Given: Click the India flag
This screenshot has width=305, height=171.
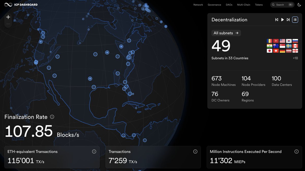Looking at the screenshot, I should 269,46.
